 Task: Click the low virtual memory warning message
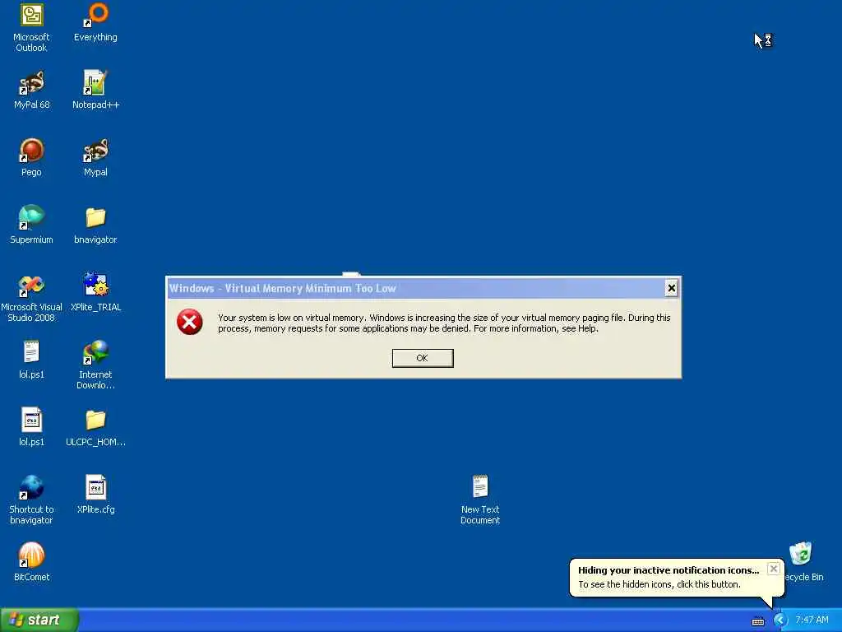pyautogui.click(x=444, y=323)
